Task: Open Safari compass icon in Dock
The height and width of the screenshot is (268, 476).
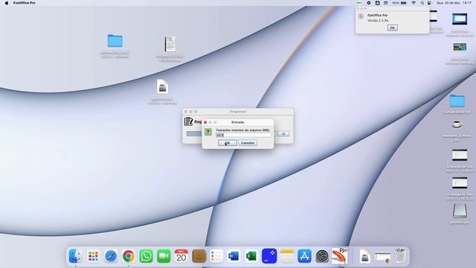Action: tap(111, 256)
